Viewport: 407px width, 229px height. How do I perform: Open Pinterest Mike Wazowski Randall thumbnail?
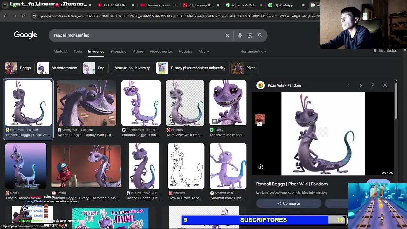tap(185, 103)
